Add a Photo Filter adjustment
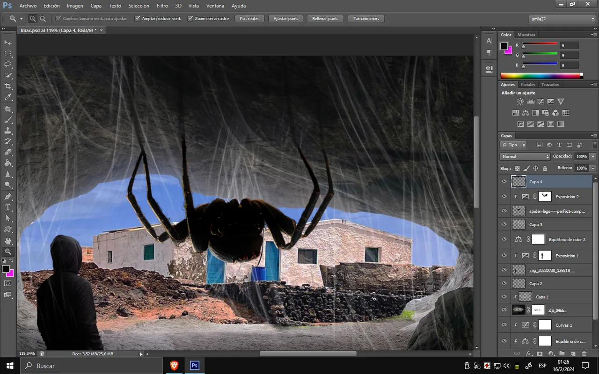Image resolution: width=599 pixels, height=374 pixels. [546, 113]
